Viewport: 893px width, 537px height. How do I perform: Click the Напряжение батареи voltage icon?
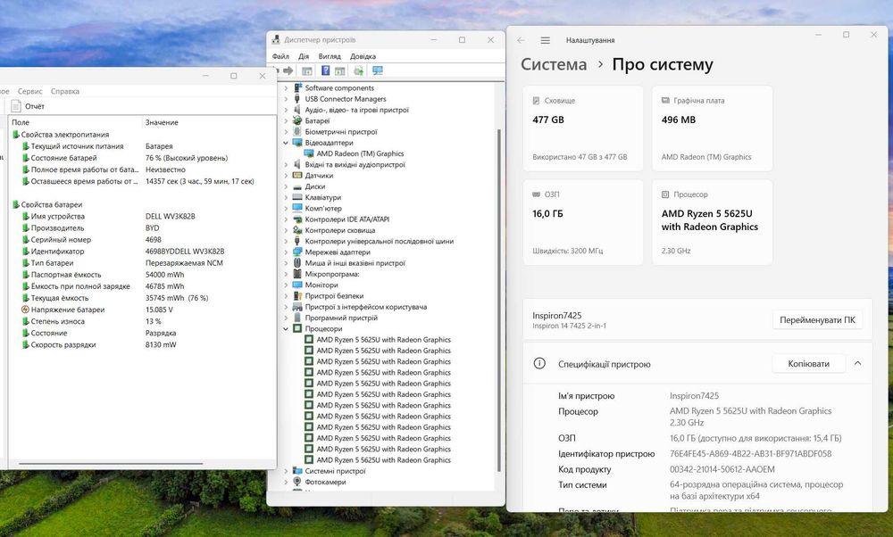(x=25, y=310)
